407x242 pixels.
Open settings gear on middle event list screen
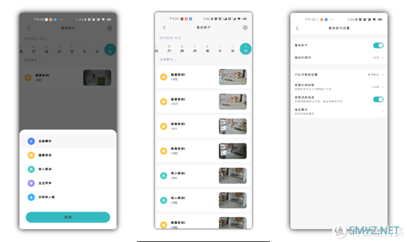pos(245,28)
